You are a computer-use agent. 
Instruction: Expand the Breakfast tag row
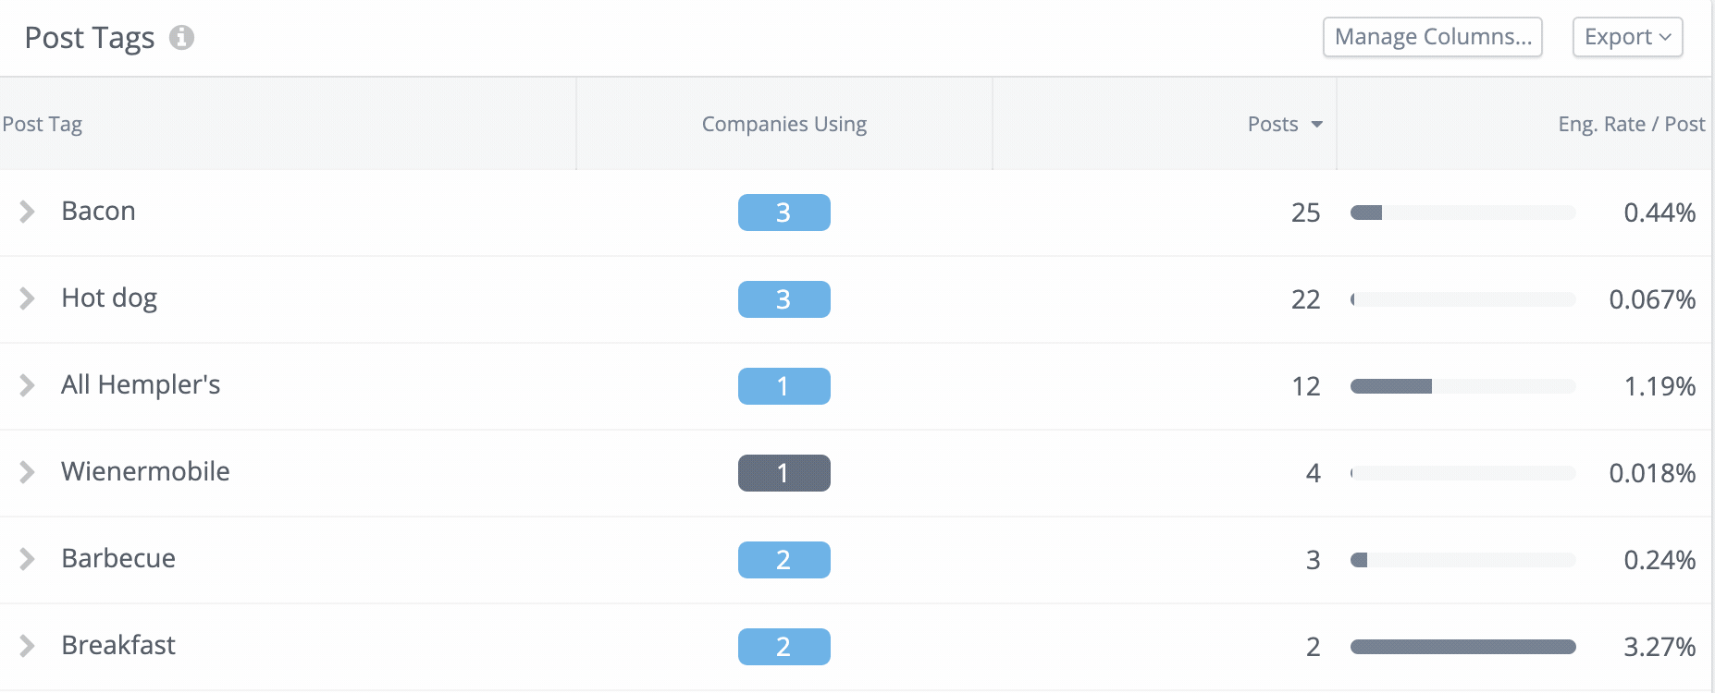click(28, 646)
